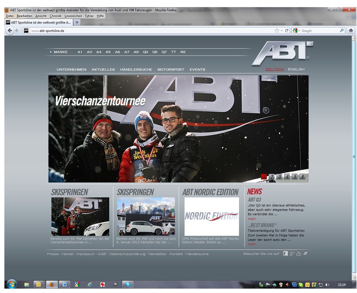Click the search magnifier in the Google box
This screenshot has height=293, width=357.
click(342, 31)
